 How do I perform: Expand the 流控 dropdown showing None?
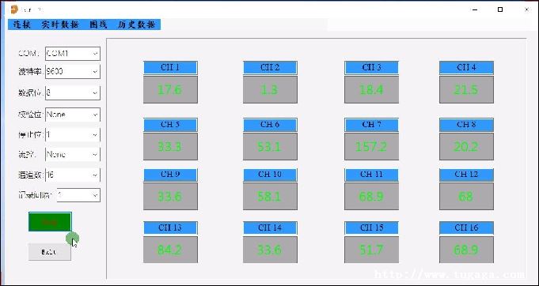pyautogui.click(x=73, y=154)
